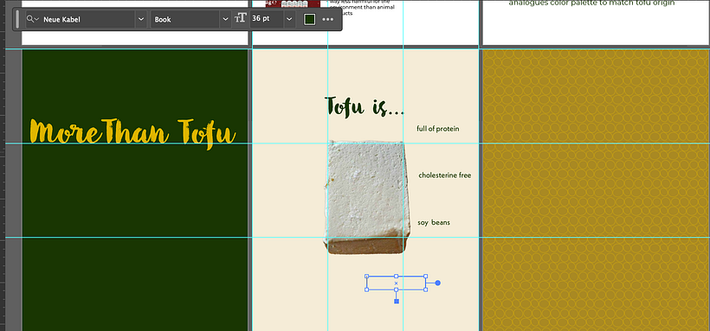Viewport: 710px width, 331px height.
Task: Select the 'cholesterine free' text
Action: (x=445, y=175)
